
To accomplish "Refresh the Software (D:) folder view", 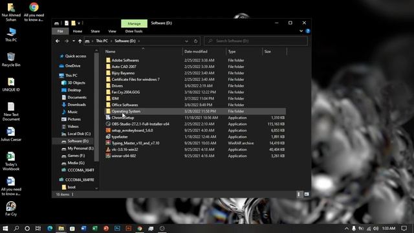I will tap(195, 41).
